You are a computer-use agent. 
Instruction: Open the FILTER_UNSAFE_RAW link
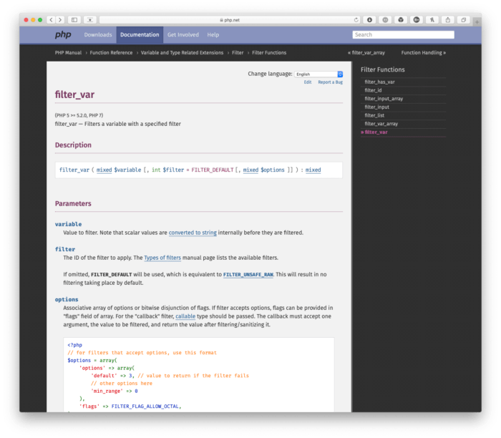pyautogui.click(x=248, y=274)
